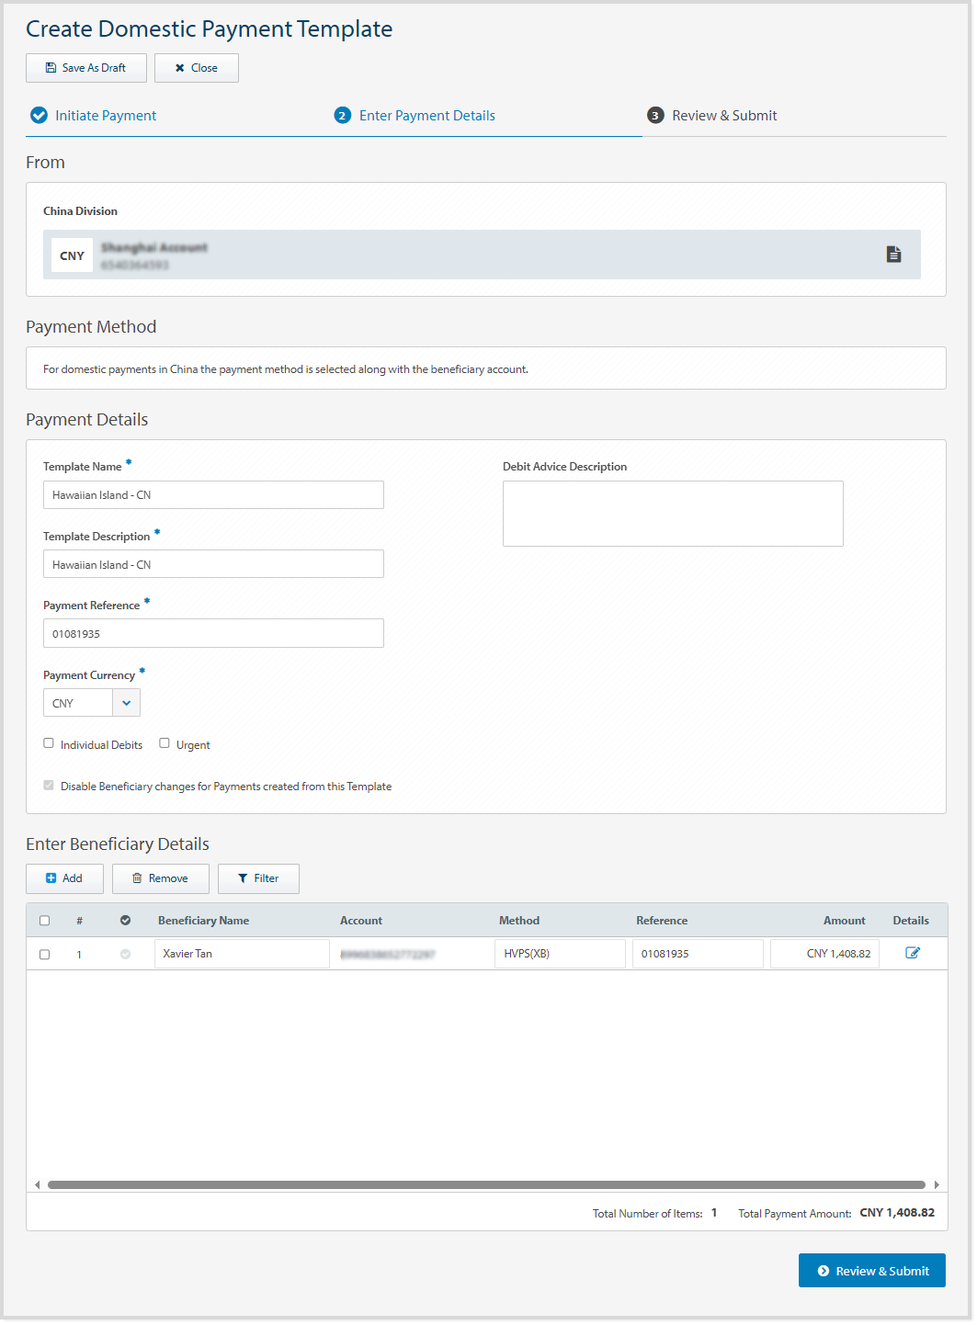This screenshot has height=1325, width=977.
Task: Open the Payment Currency dropdown
Action: [128, 702]
